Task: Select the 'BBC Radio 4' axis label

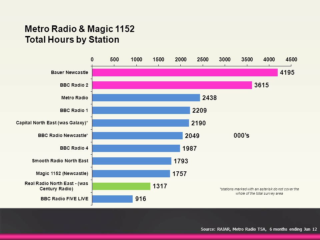Action: 74,148
